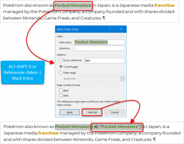Click the Cross-reference See text field
Screen dimensions: 184x144
click(105, 61)
